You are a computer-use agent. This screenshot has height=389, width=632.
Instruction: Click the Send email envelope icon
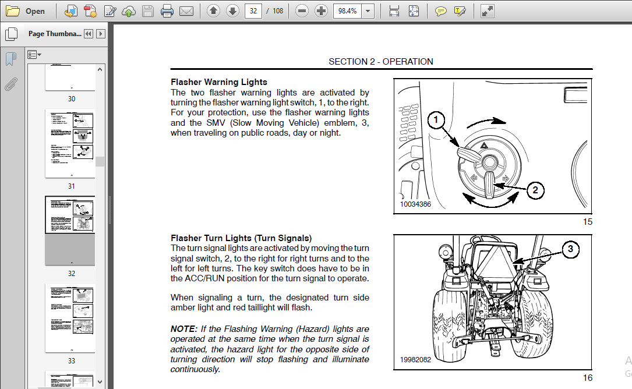186,11
